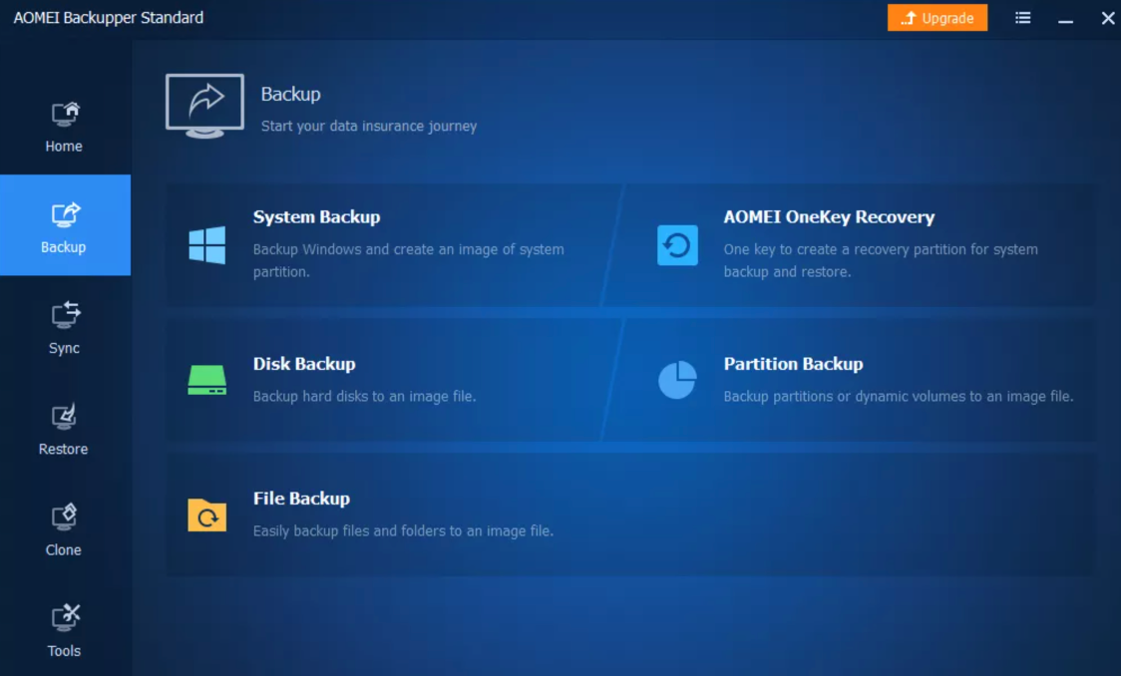
Task: Open Partition Backup description text
Action: click(x=898, y=397)
